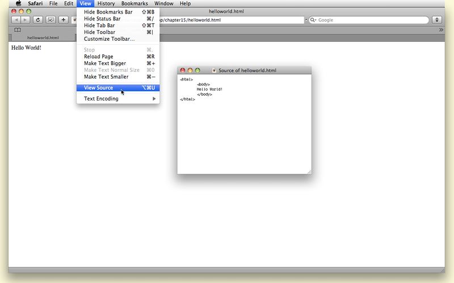Screen dimensions: 454x283
Task: Click the far-right toolbar button beside search
Action: (x=437, y=20)
